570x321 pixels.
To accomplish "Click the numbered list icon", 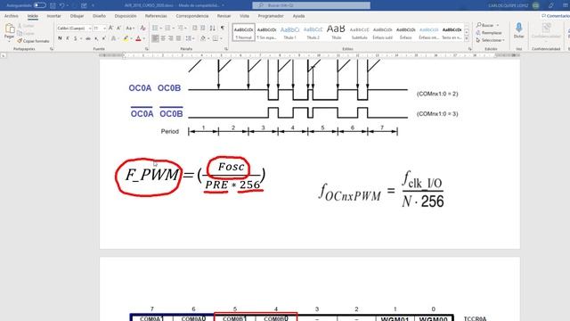I will point(168,28).
